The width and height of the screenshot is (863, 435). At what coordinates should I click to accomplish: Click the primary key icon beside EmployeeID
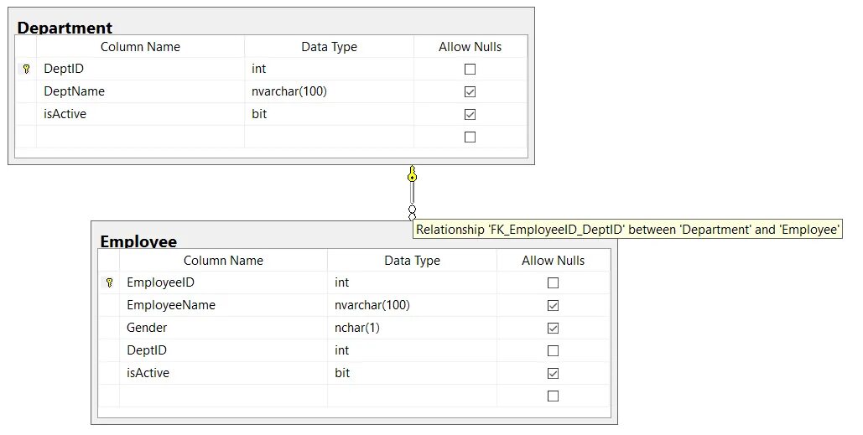109,282
